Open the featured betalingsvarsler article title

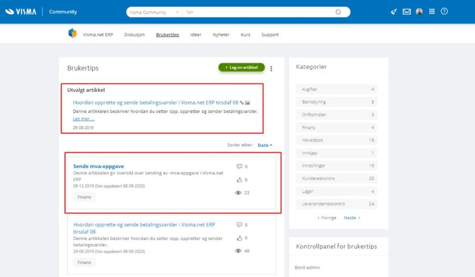[x=155, y=102]
